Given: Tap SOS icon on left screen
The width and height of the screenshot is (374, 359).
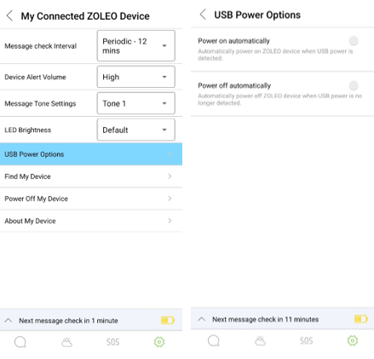Looking at the screenshot, I should pyautogui.click(x=112, y=342).
